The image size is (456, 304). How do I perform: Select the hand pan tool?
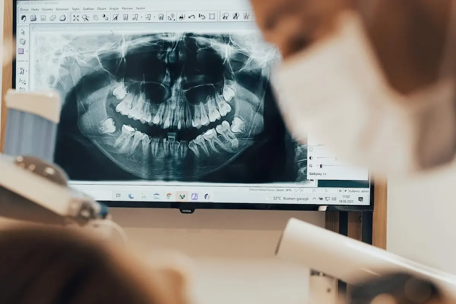[x=96, y=17]
